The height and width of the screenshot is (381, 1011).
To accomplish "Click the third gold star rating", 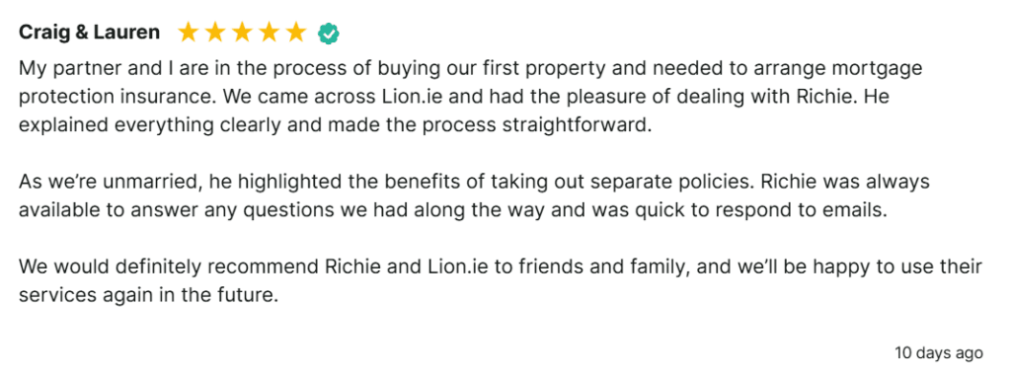I will pos(242,33).
